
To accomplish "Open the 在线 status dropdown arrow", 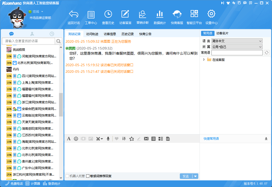I will 42,12.
